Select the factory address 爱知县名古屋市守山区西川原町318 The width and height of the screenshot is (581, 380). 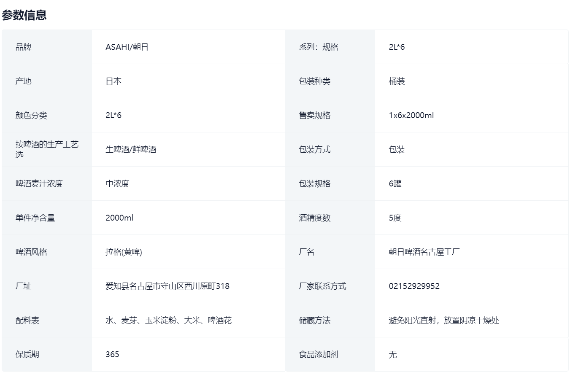(167, 286)
